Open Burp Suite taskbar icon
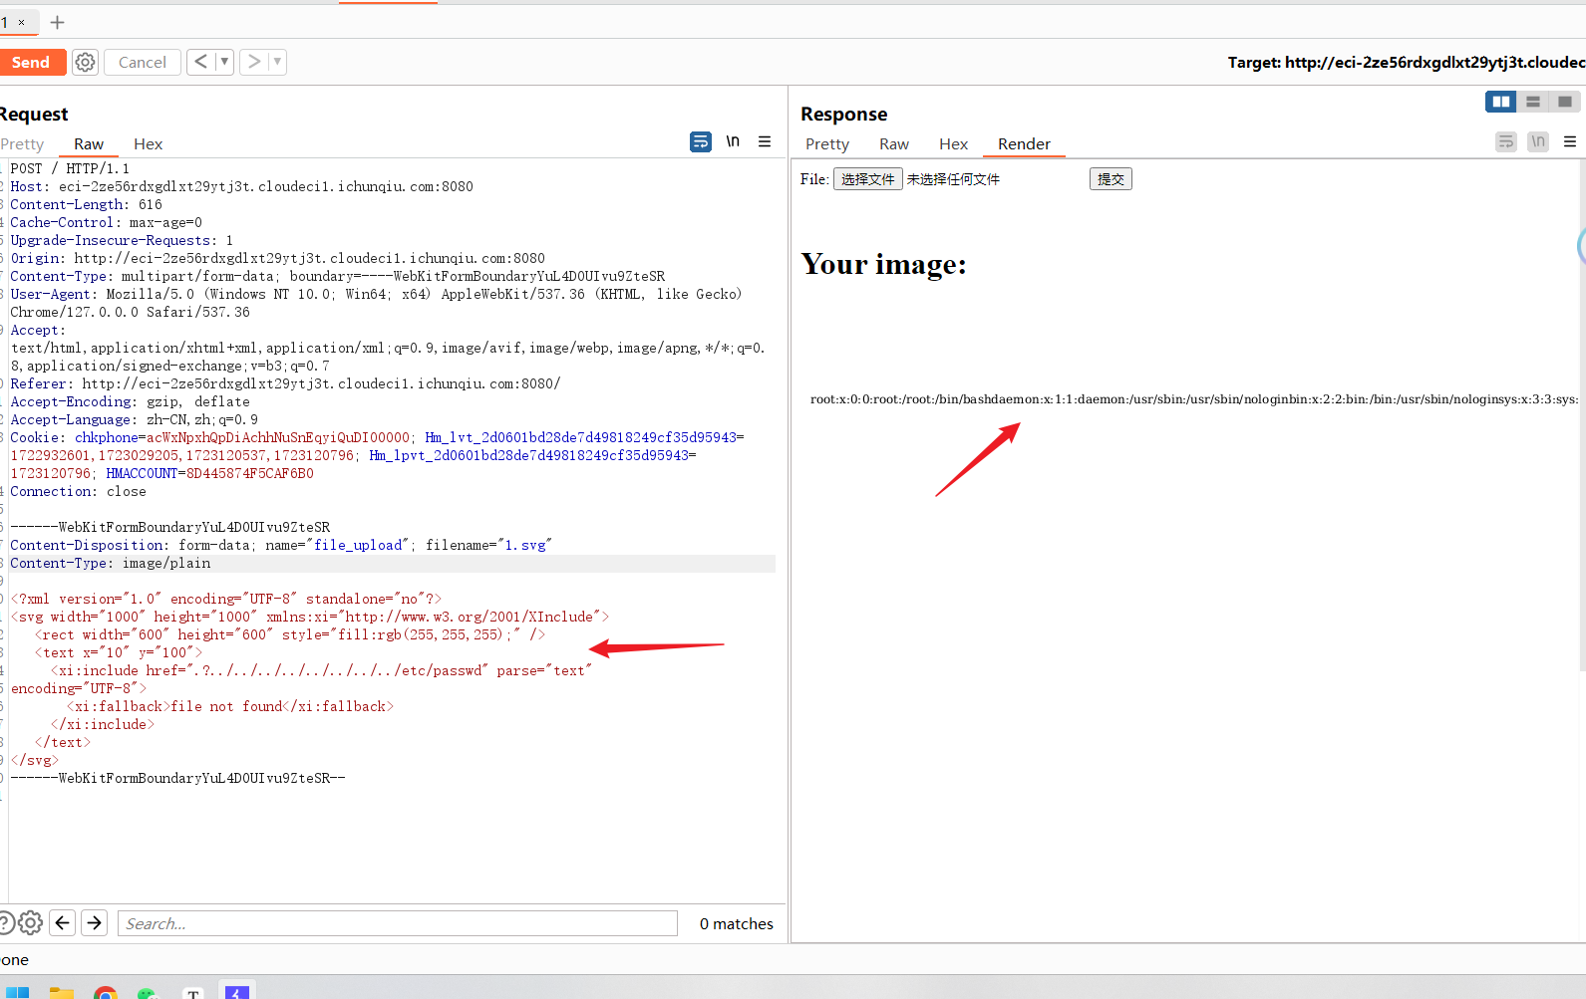This screenshot has height=999, width=1586. point(237,991)
